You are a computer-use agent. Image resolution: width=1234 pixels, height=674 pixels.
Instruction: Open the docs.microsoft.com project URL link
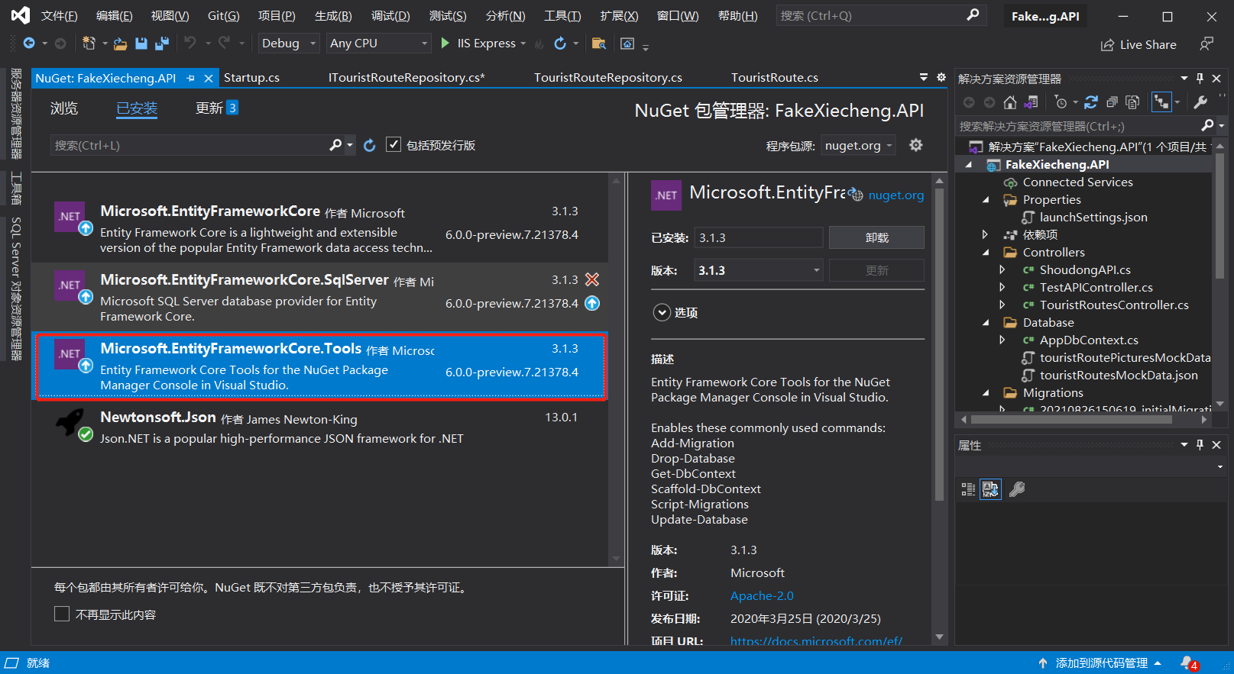click(x=816, y=641)
